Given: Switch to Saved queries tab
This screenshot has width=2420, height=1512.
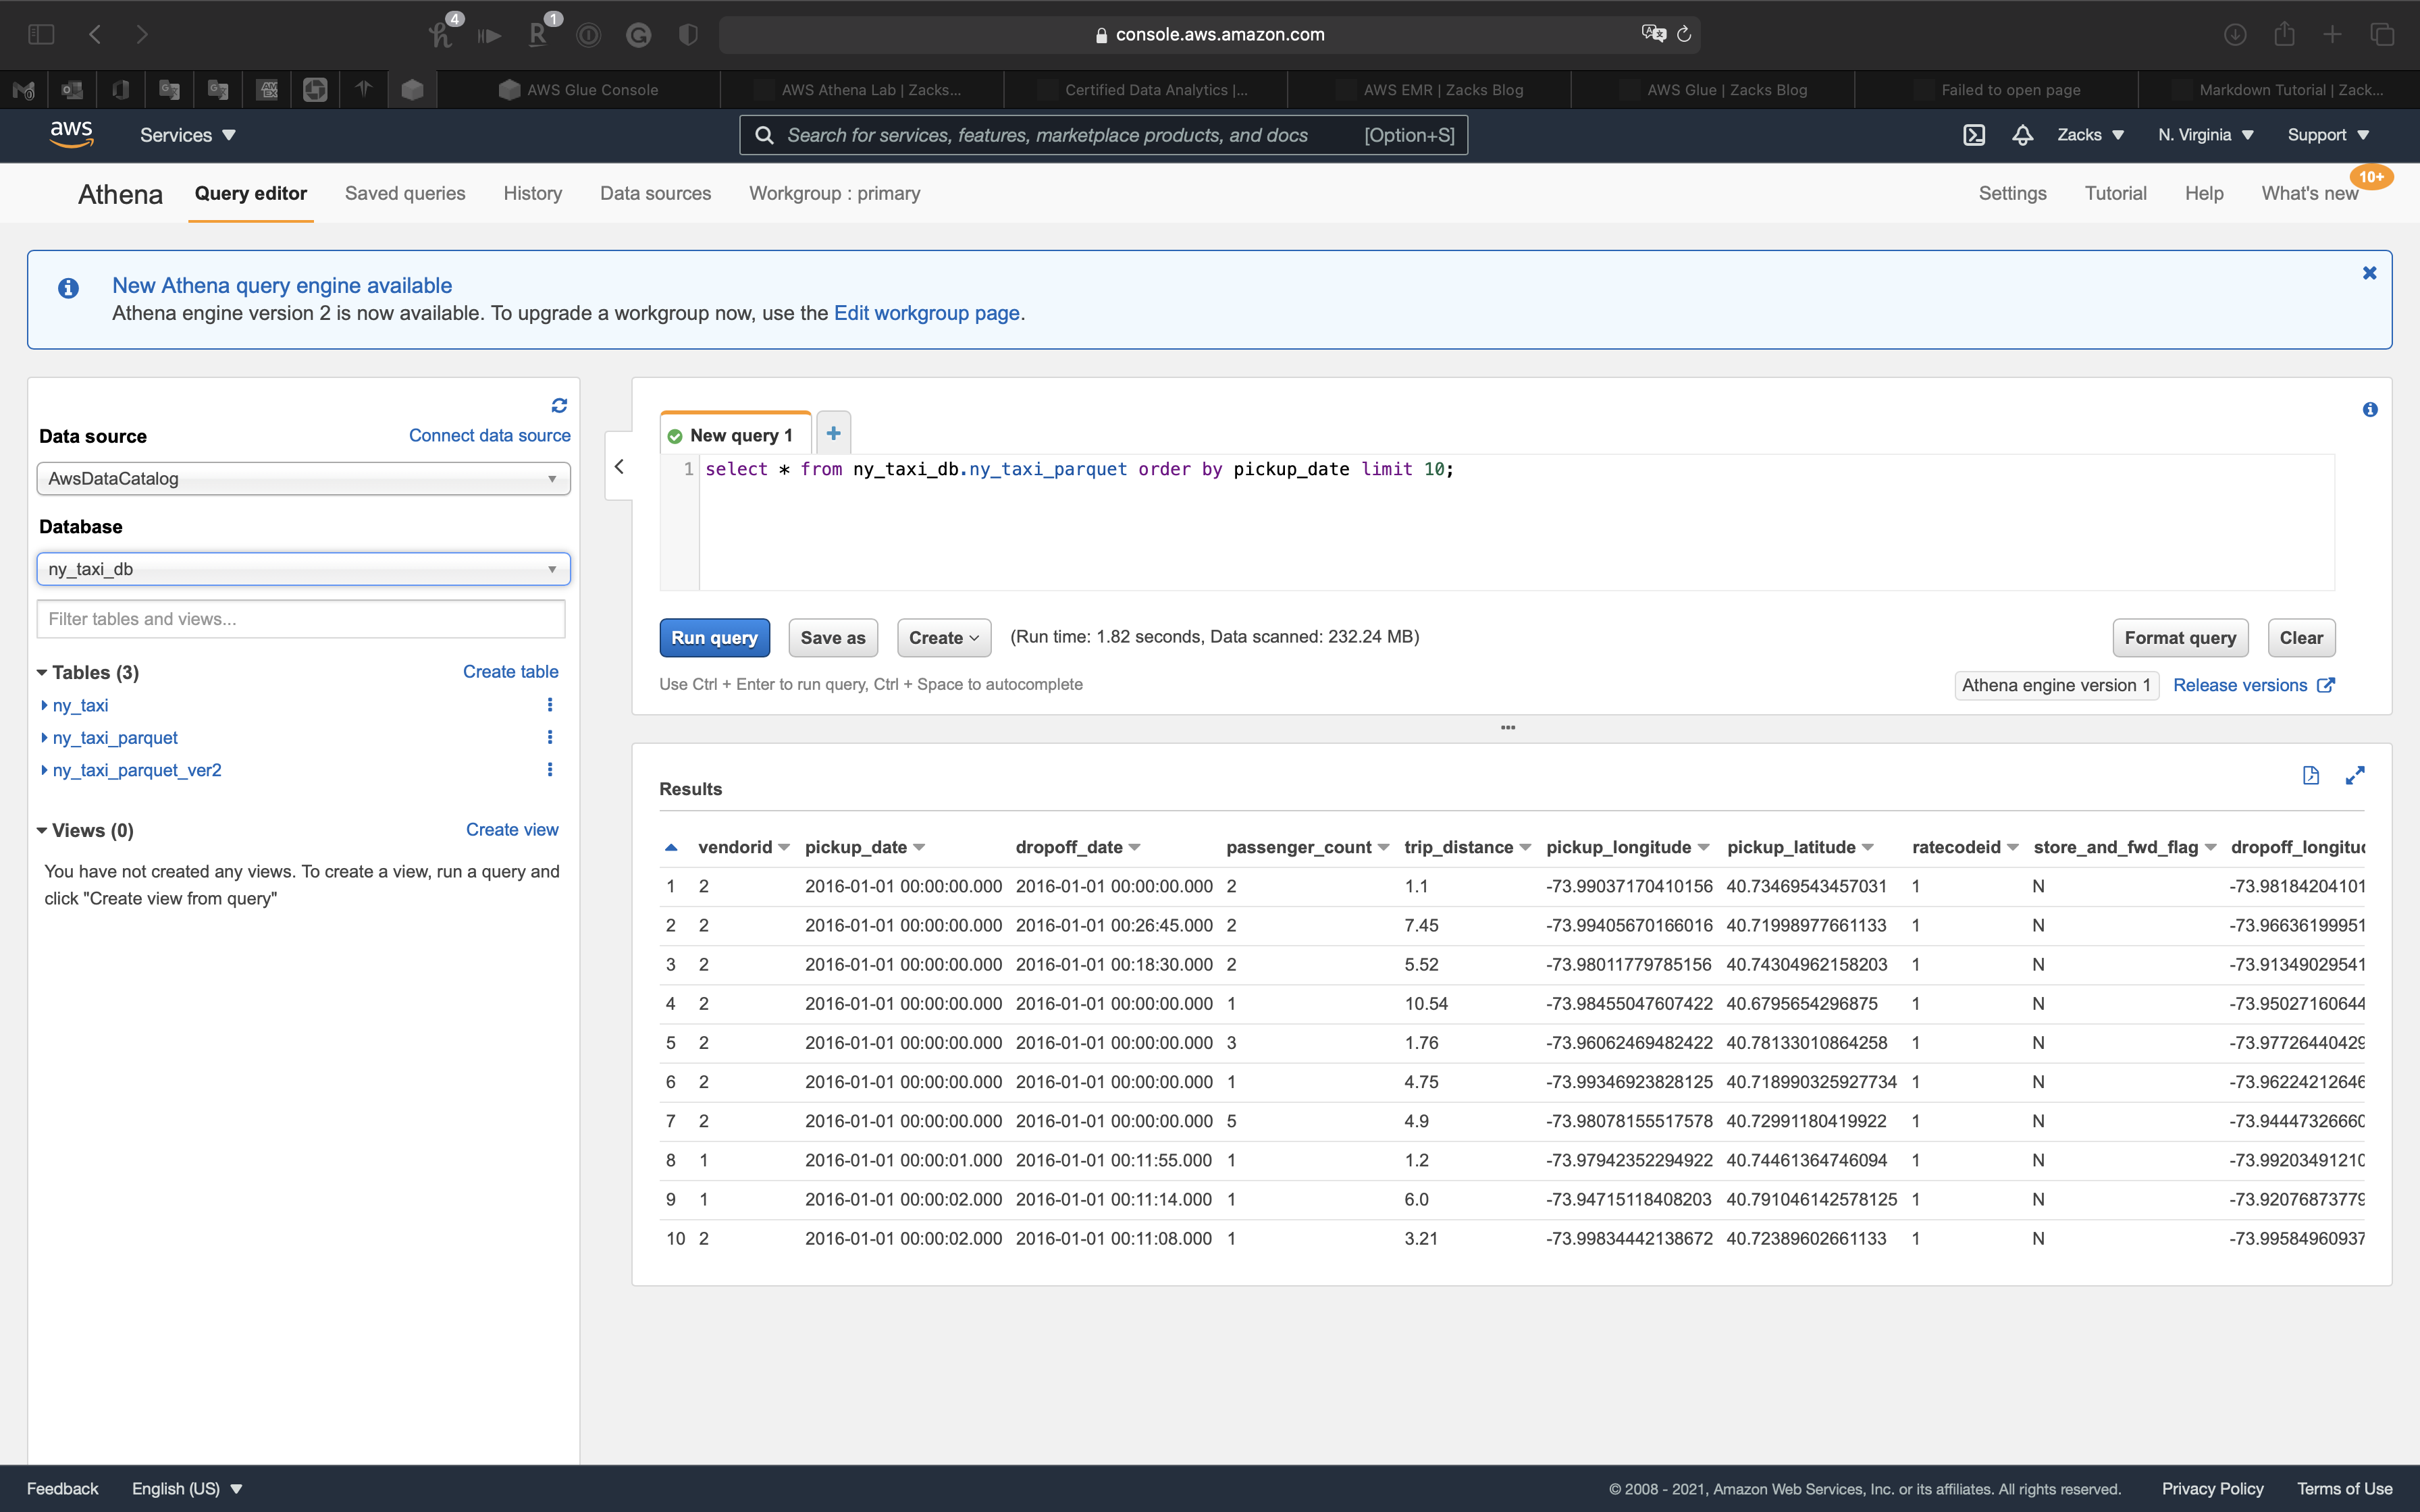Looking at the screenshot, I should click(405, 193).
